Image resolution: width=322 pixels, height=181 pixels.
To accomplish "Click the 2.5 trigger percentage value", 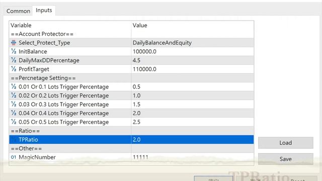I will 192,122.
